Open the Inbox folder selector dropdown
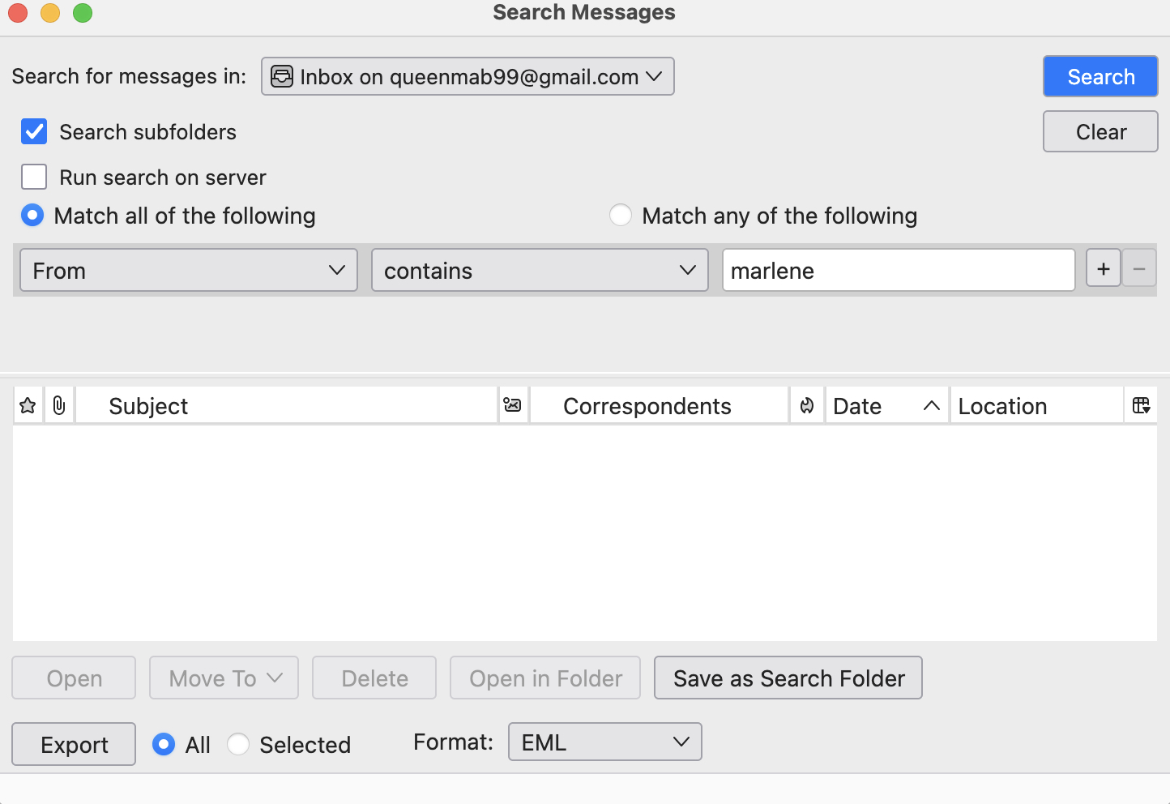Image resolution: width=1170 pixels, height=804 pixels. 468,77
